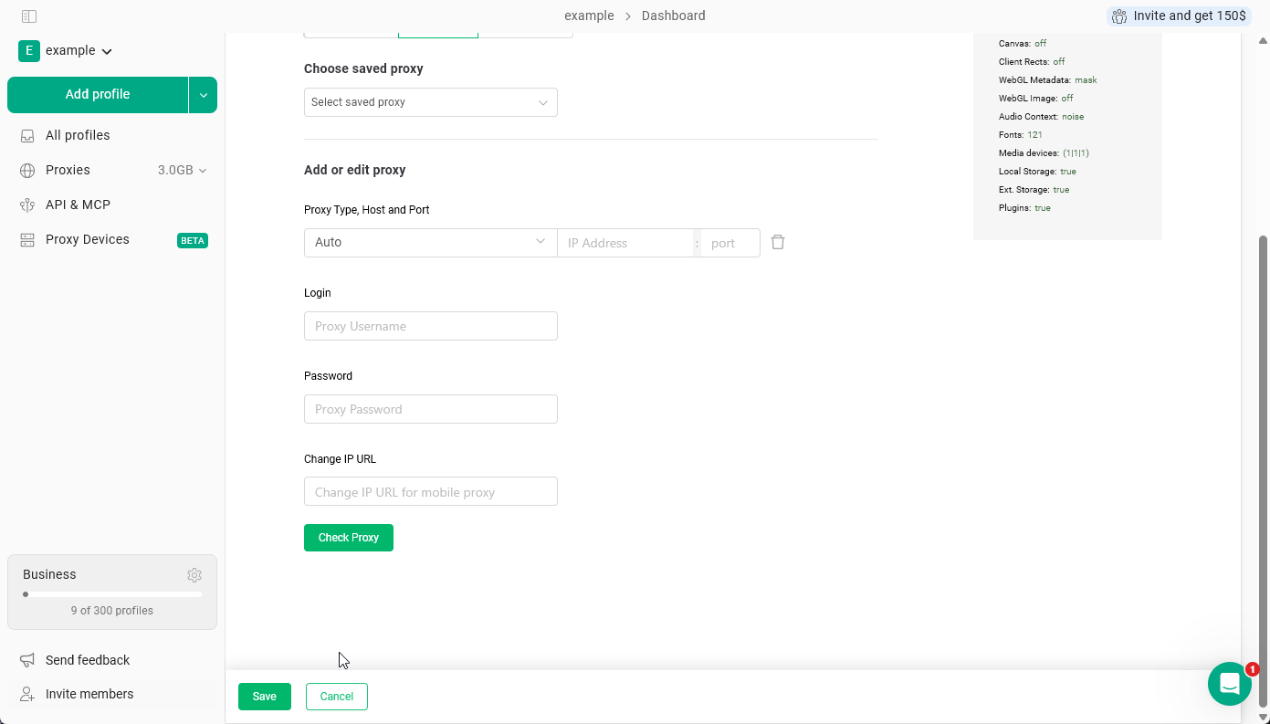Viewport: 1270px width, 724px height.
Task: Click the WebGL Metadata mask value
Action: [x=1086, y=80]
